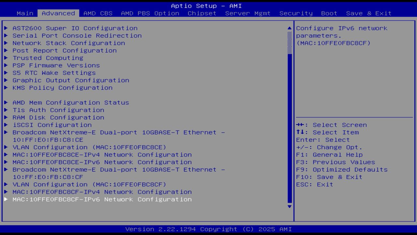Open S5 RTC Wake Settings
Viewport: 417px width, 235px height.
coord(54,73)
